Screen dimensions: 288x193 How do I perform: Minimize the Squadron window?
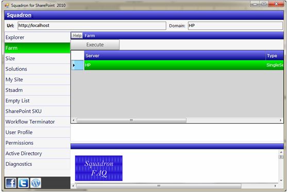255,5
